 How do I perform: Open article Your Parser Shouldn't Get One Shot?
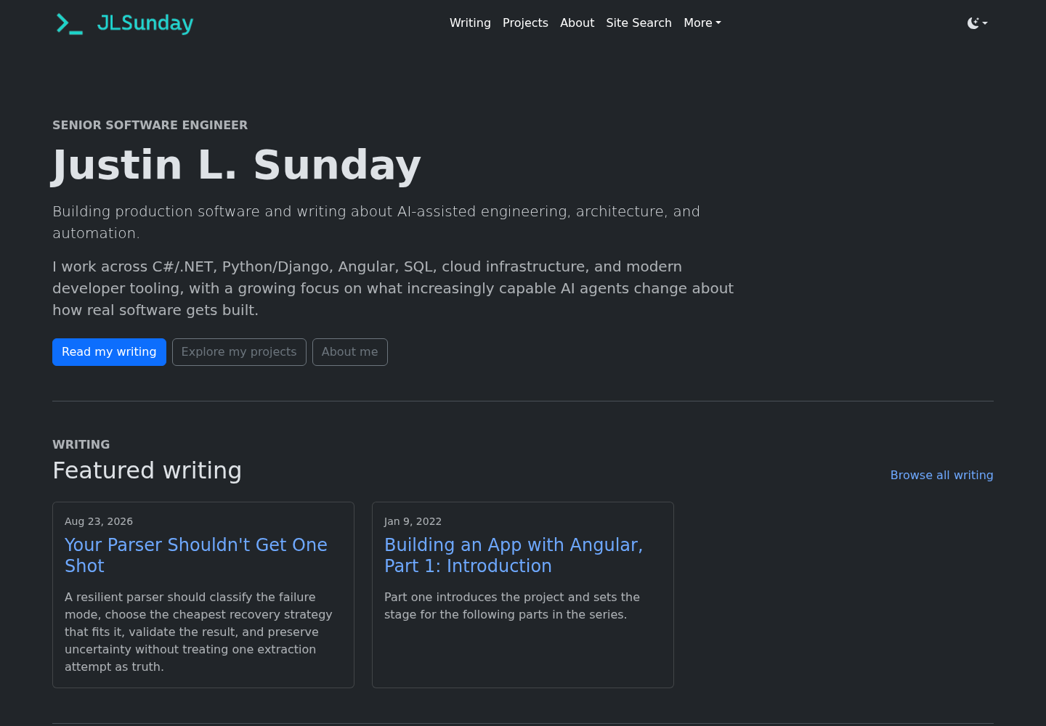point(196,555)
